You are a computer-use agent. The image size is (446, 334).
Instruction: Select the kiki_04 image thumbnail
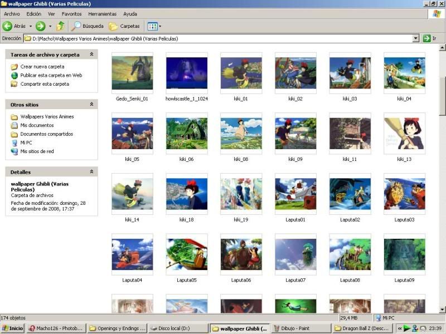[405, 73]
